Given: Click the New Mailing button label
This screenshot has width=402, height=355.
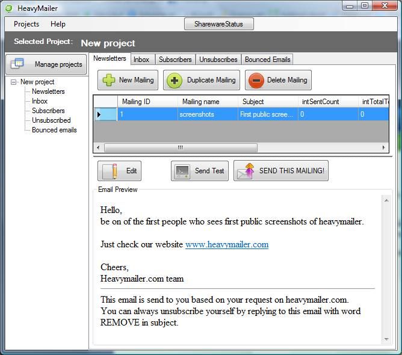Looking at the screenshot, I should coord(137,80).
